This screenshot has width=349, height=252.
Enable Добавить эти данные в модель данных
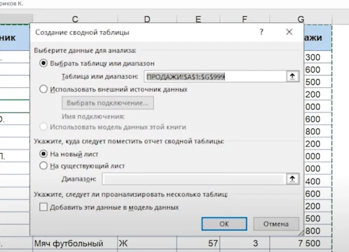click(x=43, y=207)
